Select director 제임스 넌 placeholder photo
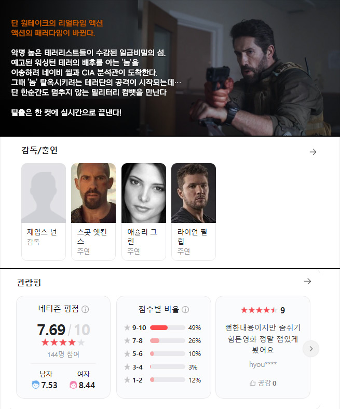Viewport: 340px width, 409px height. click(x=44, y=193)
